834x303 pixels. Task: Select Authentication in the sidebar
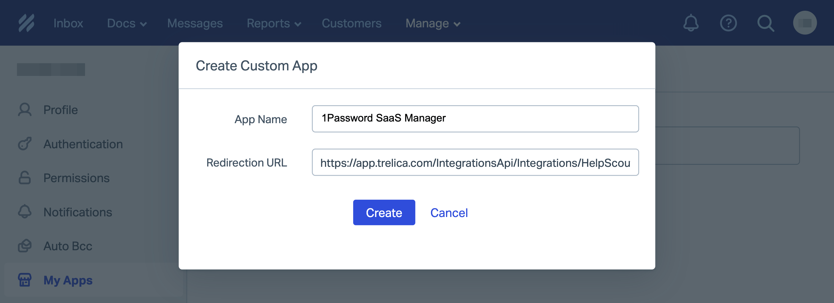(83, 144)
